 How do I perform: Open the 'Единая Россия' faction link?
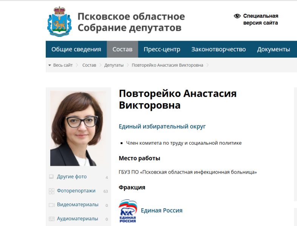click(162, 210)
